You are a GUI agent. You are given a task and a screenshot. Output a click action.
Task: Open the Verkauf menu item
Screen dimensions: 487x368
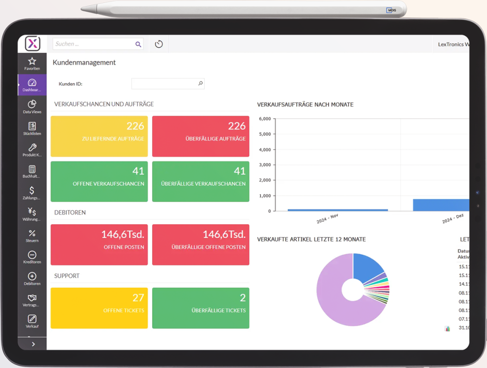[x=32, y=321]
